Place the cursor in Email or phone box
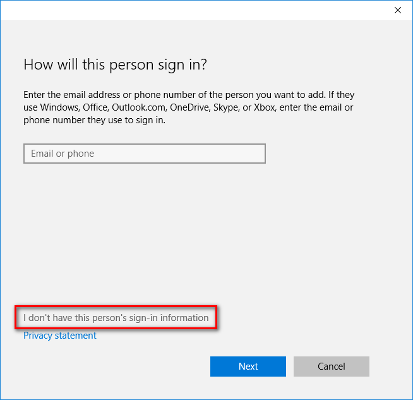This screenshot has height=400, width=413. tap(145, 154)
